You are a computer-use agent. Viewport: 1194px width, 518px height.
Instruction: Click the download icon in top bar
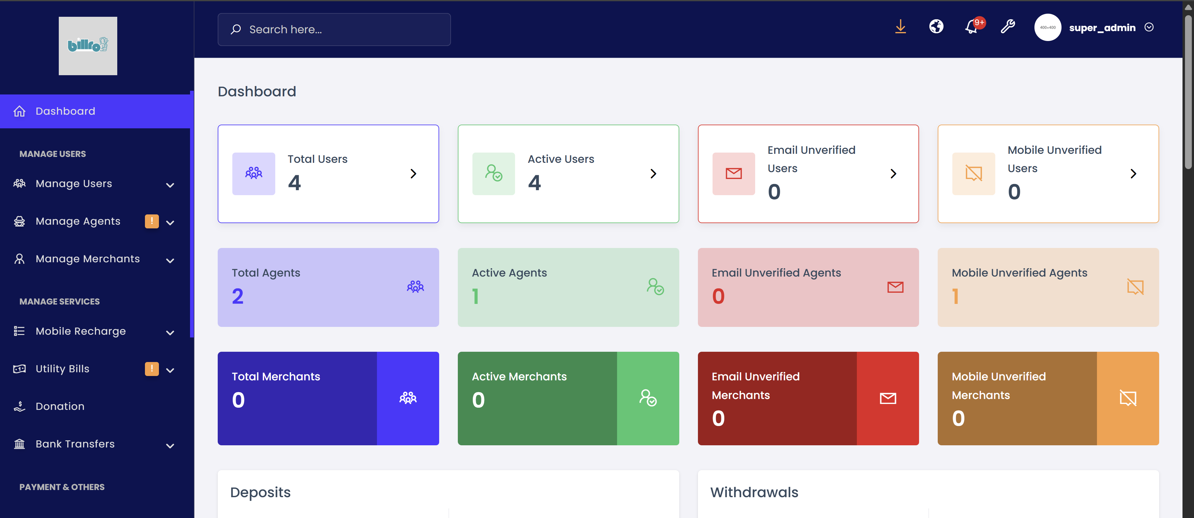[x=900, y=27]
